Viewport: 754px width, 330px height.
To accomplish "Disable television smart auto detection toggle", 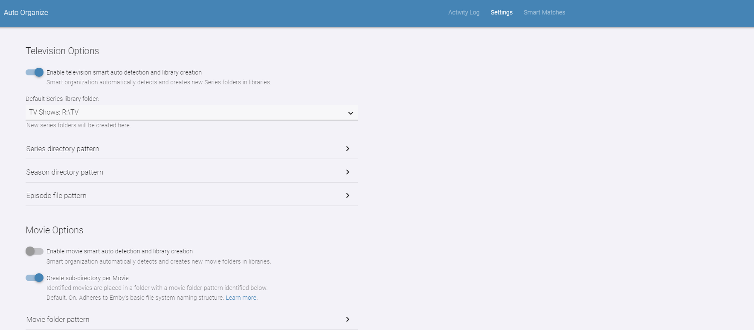I will coord(35,72).
